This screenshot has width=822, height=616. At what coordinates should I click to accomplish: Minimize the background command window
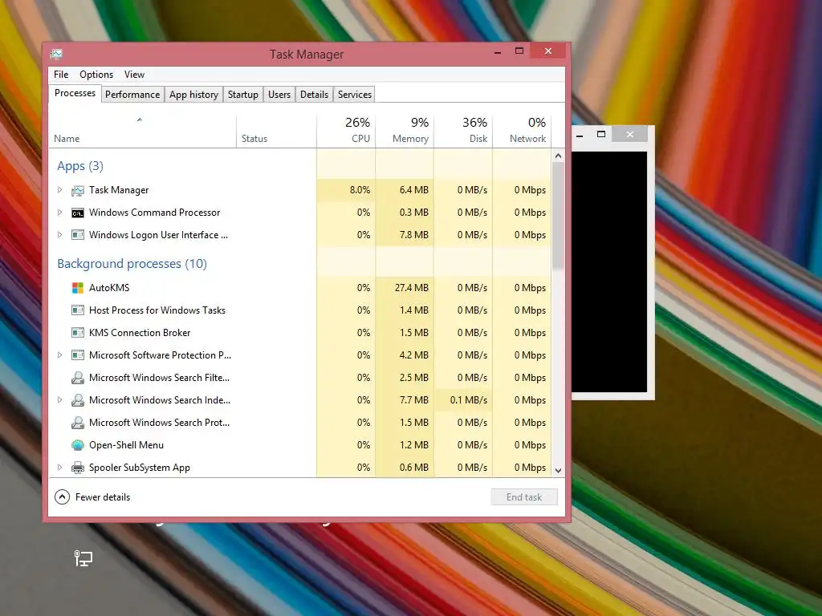tap(580, 135)
